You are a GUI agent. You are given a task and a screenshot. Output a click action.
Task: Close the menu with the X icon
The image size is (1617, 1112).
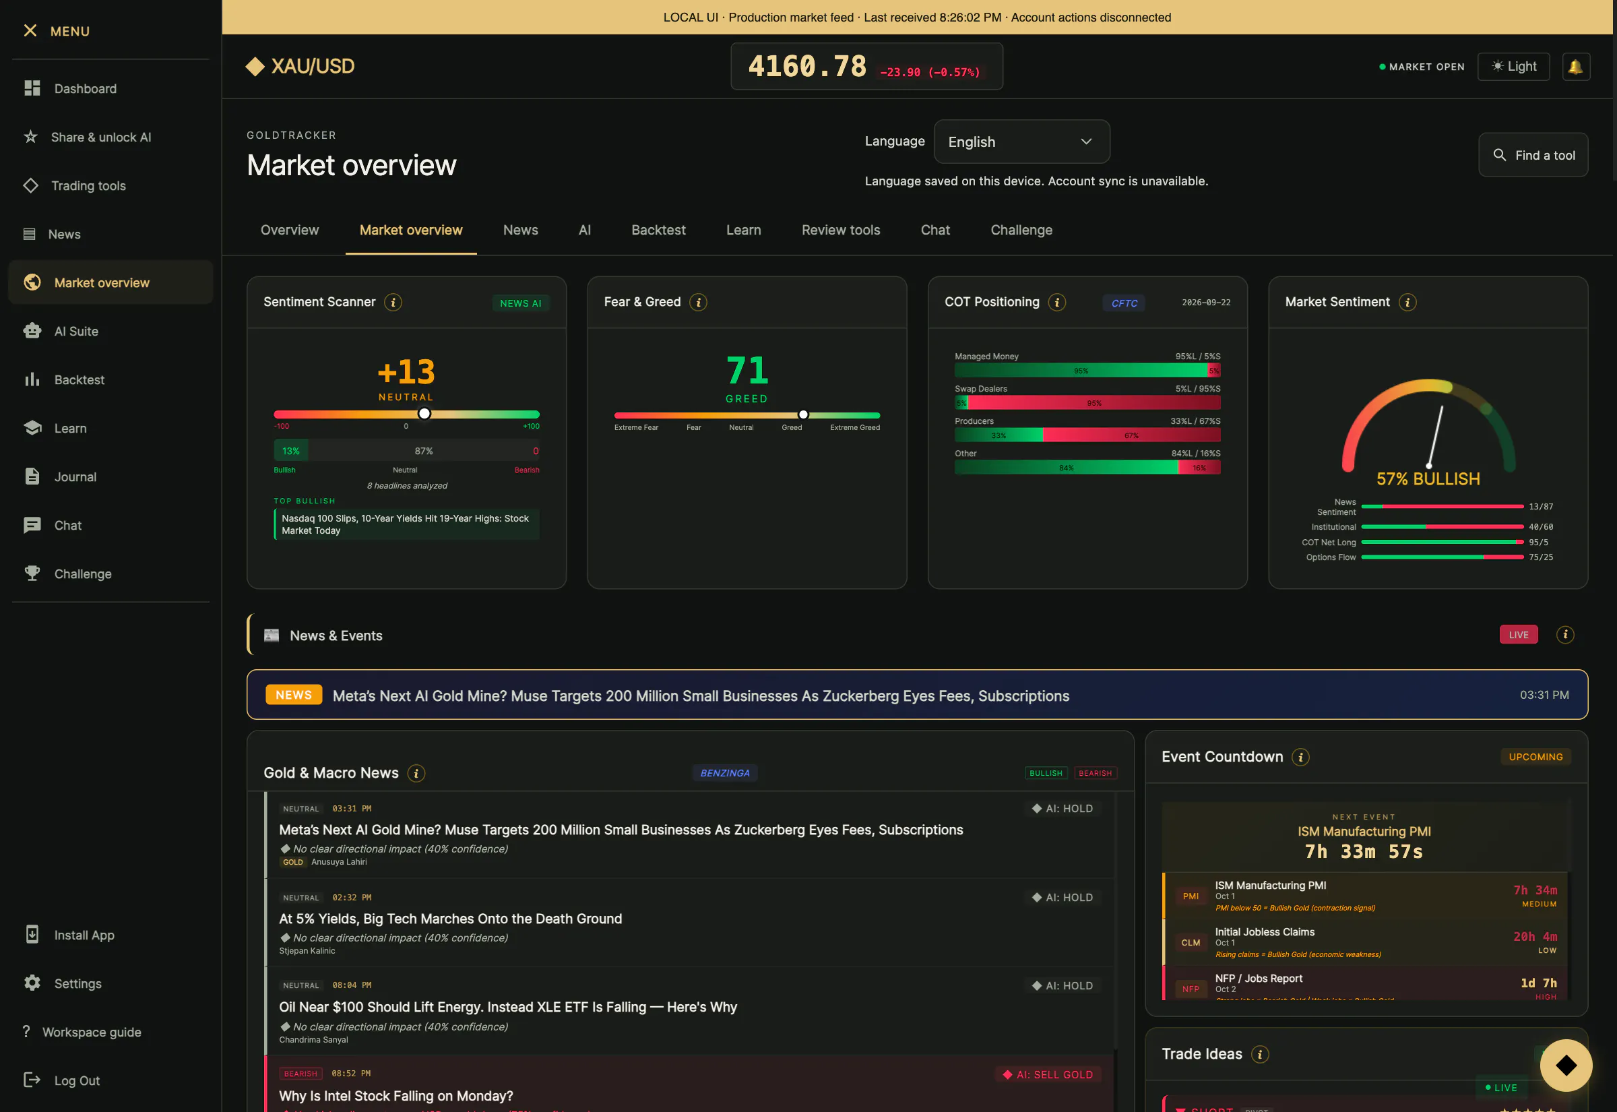point(30,30)
